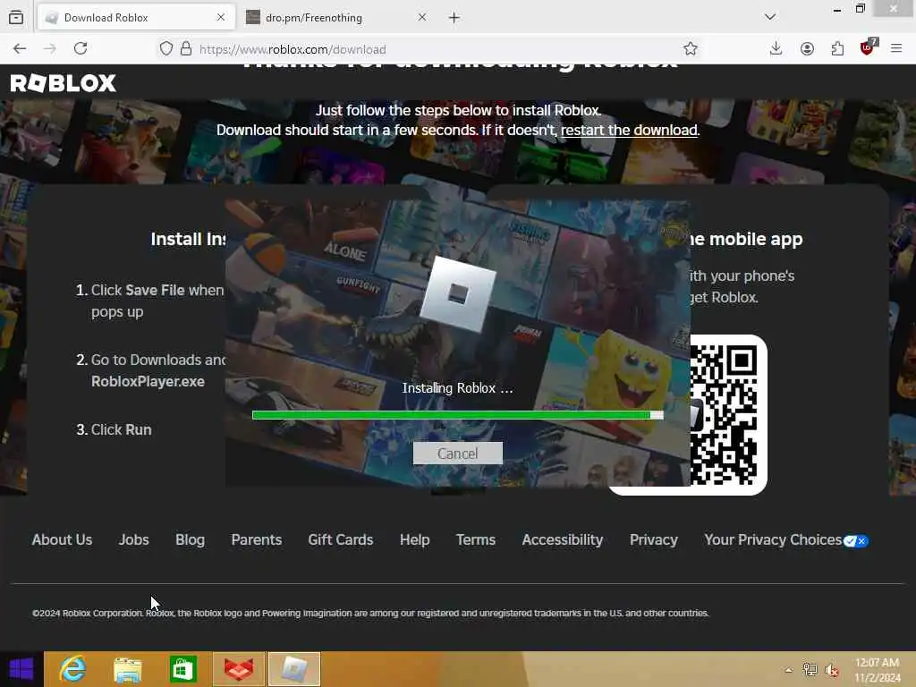Switch to the Download Roblox tab
This screenshot has width=916, height=687.
[x=136, y=18]
